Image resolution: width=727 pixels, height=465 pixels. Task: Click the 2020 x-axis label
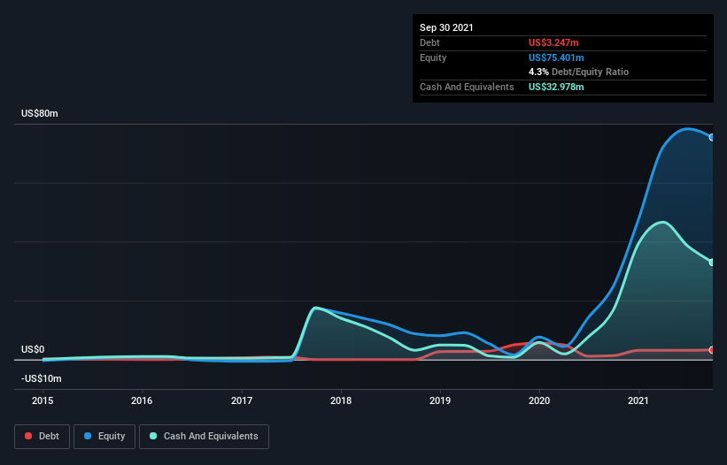(x=539, y=400)
